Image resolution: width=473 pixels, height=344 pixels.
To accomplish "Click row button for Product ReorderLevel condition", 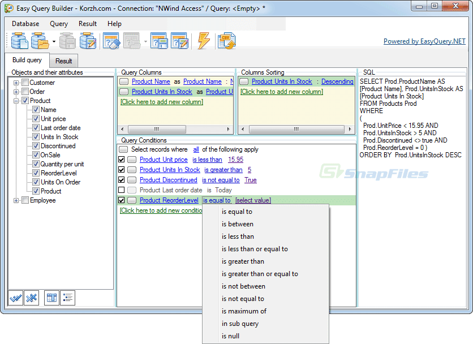I will click(x=132, y=200).
